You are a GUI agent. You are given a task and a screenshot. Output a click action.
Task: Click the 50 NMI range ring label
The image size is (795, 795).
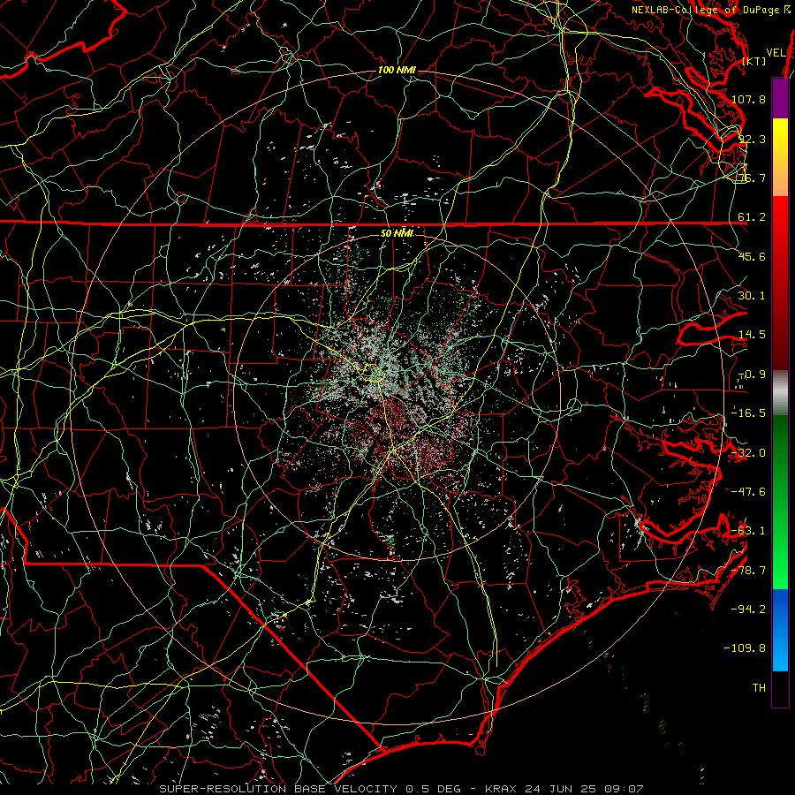397,233
